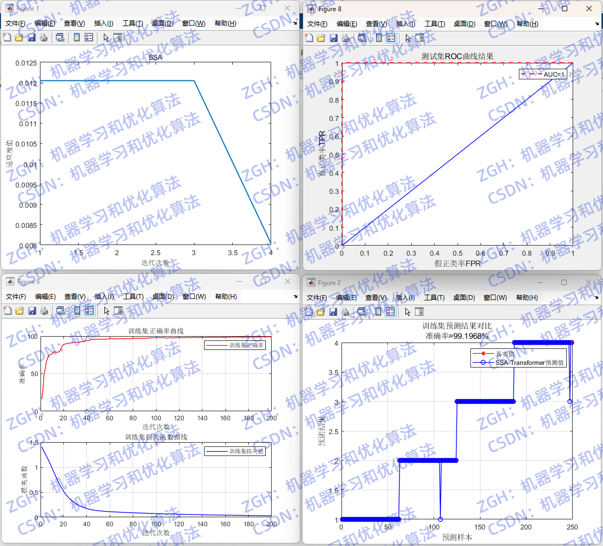Click 训练集损失值 legend in Figure 6
The image size is (603, 546).
tap(234, 451)
